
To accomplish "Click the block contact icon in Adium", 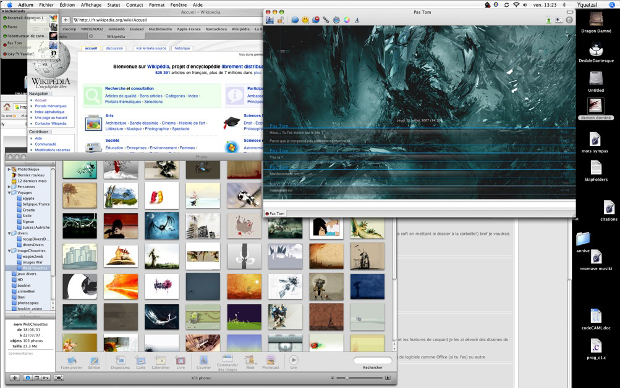I will pos(315,20).
